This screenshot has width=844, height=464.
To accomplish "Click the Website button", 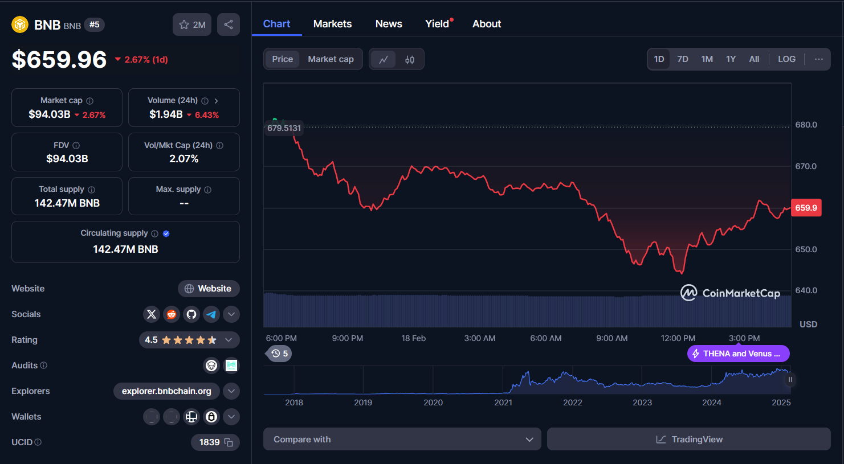I will pyautogui.click(x=209, y=289).
